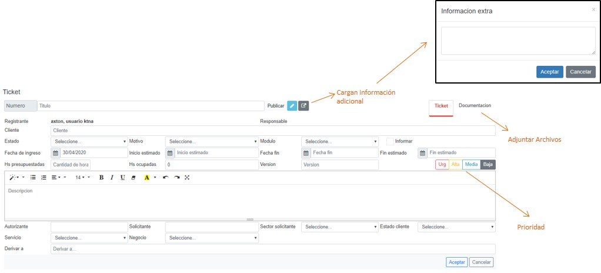Select the Media priority option

coord(471,165)
